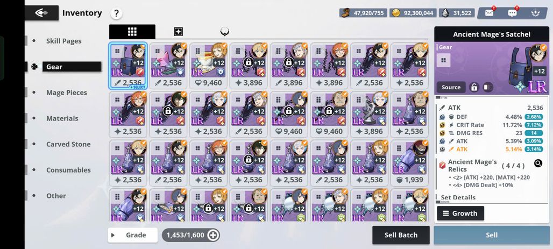Screen dimensions: 553x249
Task: Open the mail envelope icon
Action: point(489,13)
